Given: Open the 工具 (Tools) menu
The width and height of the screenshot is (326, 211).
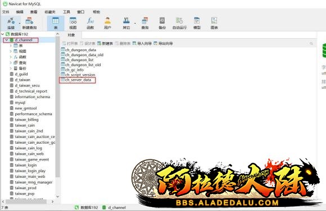Looking at the screenshot, I should (x=66, y=12).
